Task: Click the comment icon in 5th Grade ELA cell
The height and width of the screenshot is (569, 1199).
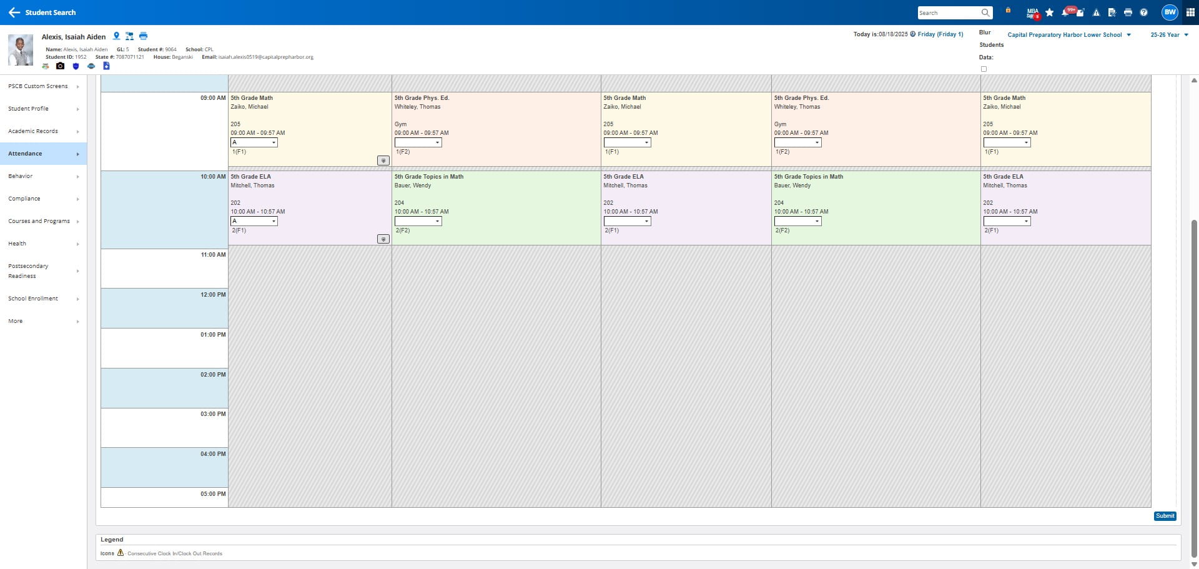Action: 383,239
